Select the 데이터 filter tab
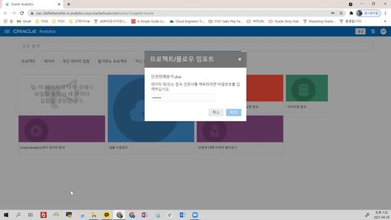Image resolution: width=391 pixels, height=220 pixels. click(x=49, y=61)
